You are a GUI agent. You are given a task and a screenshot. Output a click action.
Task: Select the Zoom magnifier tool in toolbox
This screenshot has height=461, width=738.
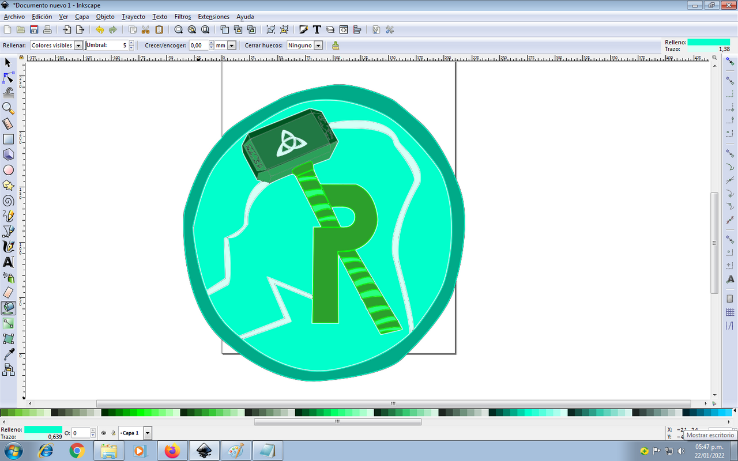(8, 108)
